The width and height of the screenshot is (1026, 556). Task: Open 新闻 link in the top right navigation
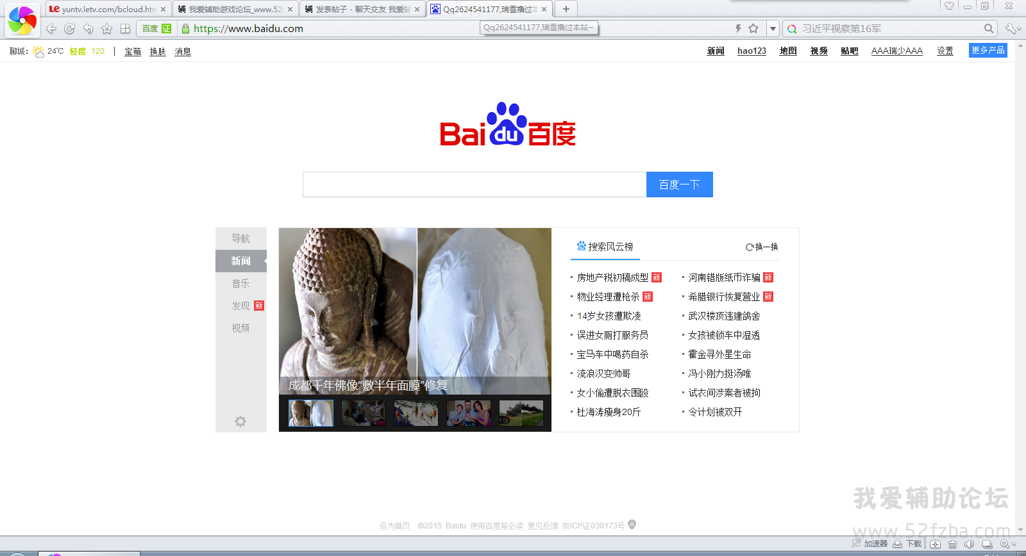tap(716, 51)
